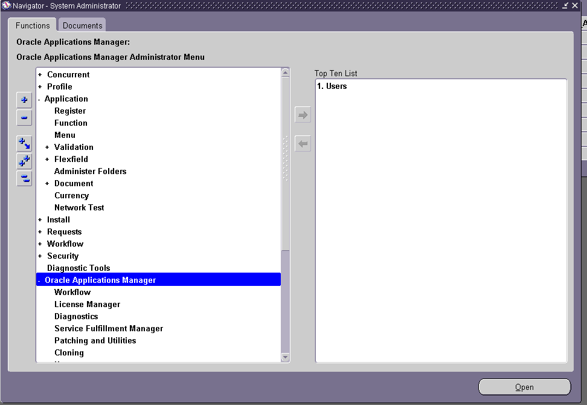Click the Collapse (minus) icon button

coord(24,117)
